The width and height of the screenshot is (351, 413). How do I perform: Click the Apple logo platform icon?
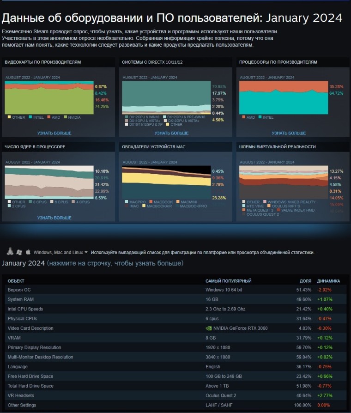pos(28,252)
